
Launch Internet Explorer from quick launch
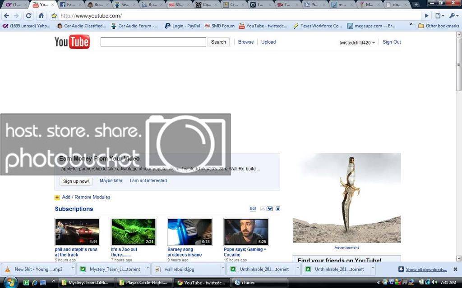click(x=34, y=283)
